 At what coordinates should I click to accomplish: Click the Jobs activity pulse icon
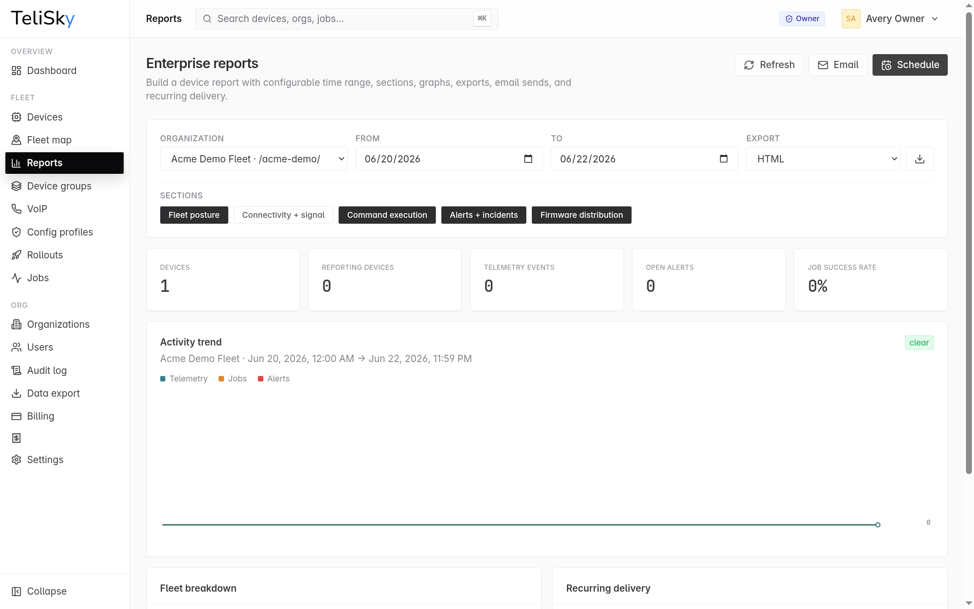(16, 278)
